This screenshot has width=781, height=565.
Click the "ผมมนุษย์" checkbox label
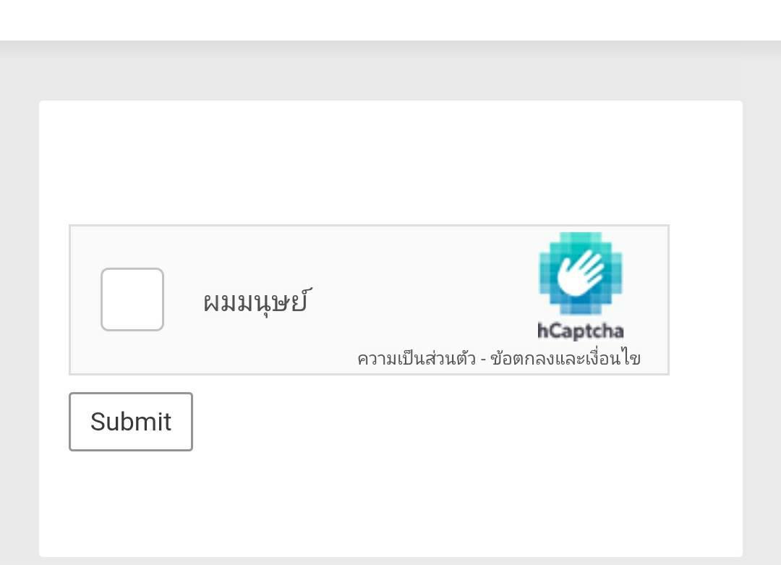tap(256, 301)
